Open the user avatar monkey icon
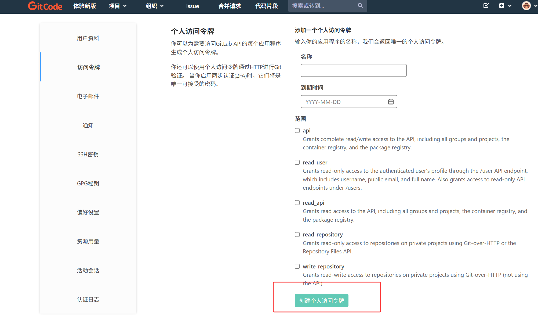This screenshot has height=316, width=538. pyautogui.click(x=526, y=5)
